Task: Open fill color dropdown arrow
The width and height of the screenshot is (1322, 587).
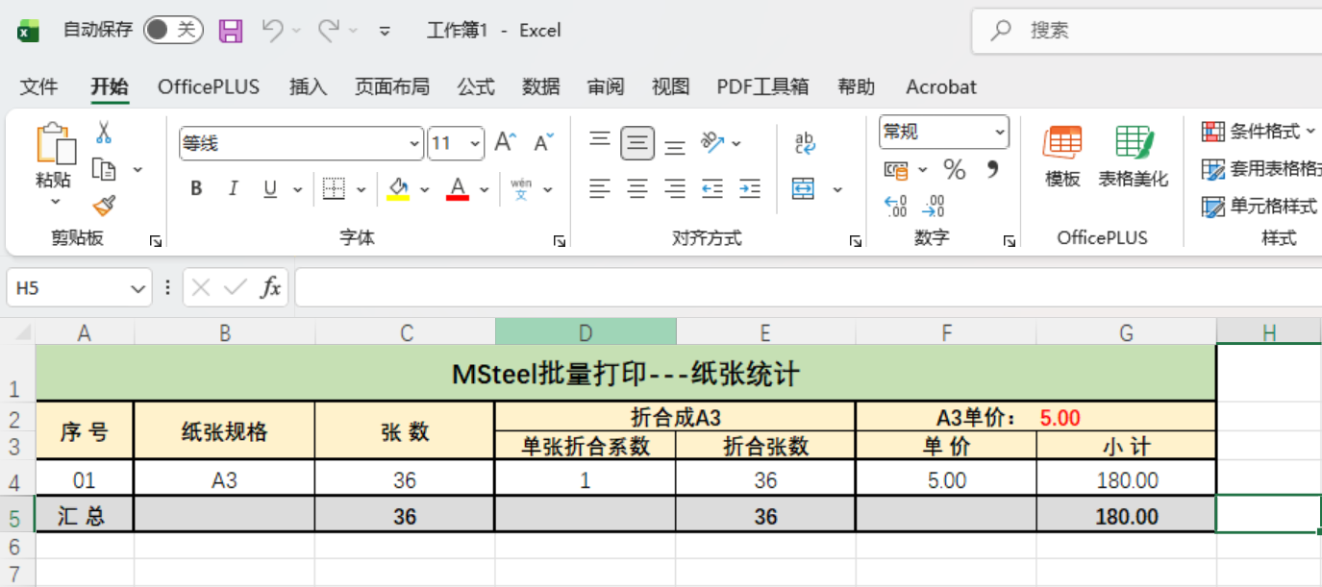Action: point(424,189)
